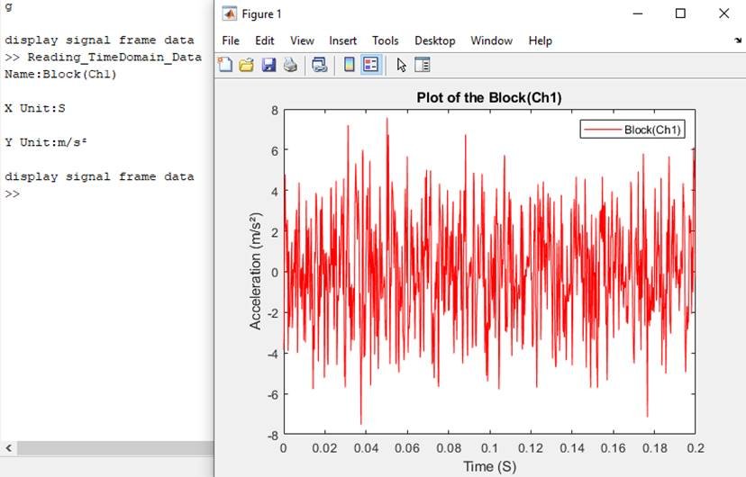746x477 pixels.
Task: Click the empty >> prompt in the command window
Action: click(x=13, y=193)
